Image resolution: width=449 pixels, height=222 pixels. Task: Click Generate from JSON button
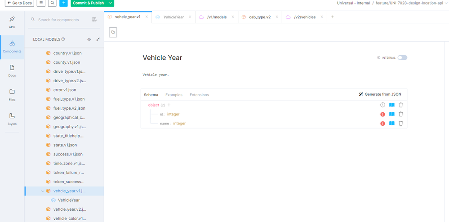[x=380, y=94]
